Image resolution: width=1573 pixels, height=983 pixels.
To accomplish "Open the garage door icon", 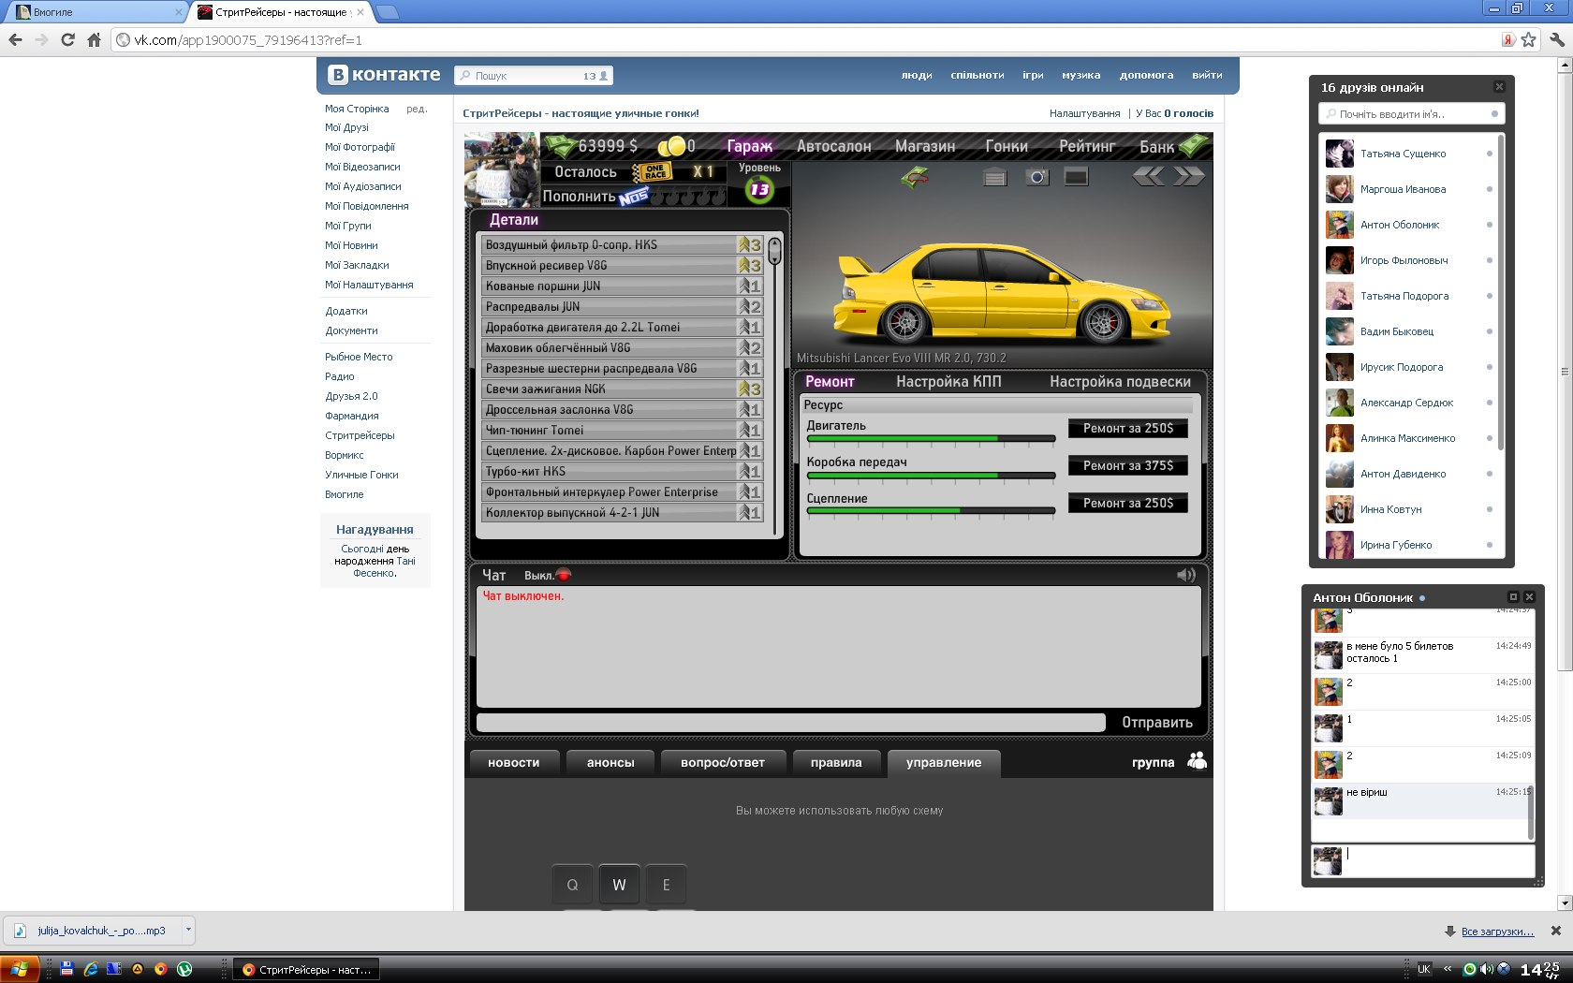I will [994, 177].
